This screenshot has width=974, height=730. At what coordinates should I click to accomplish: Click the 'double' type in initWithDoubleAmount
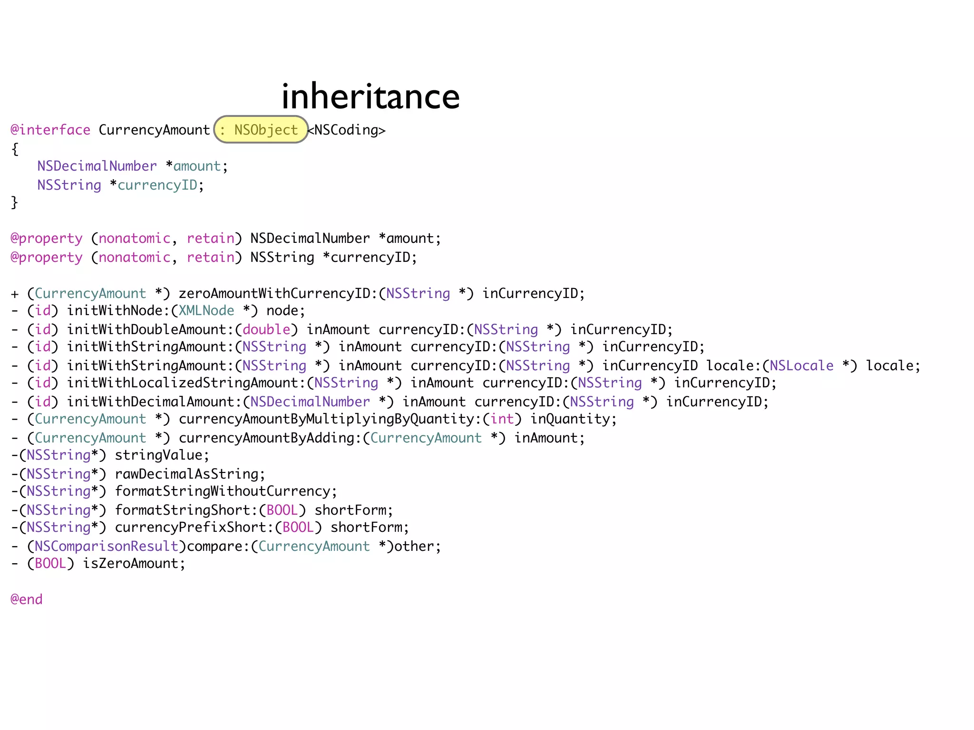pyautogui.click(x=266, y=329)
